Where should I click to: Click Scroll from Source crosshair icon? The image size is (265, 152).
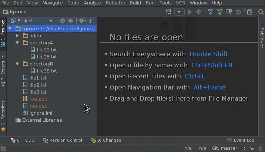pos(63,21)
